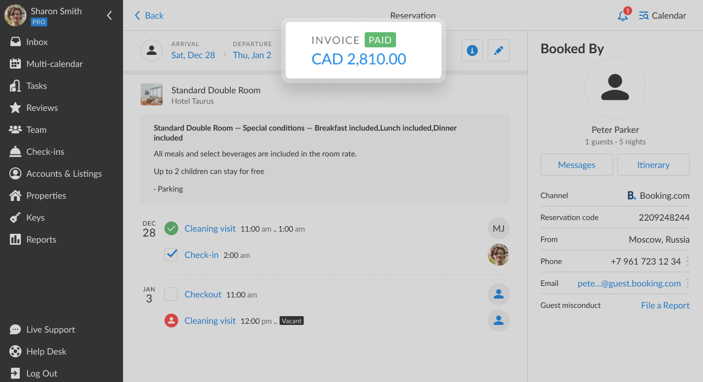Click the guest person icon beside Arrival
Image resolution: width=703 pixels, height=382 pixels.
tap(152, 50)
